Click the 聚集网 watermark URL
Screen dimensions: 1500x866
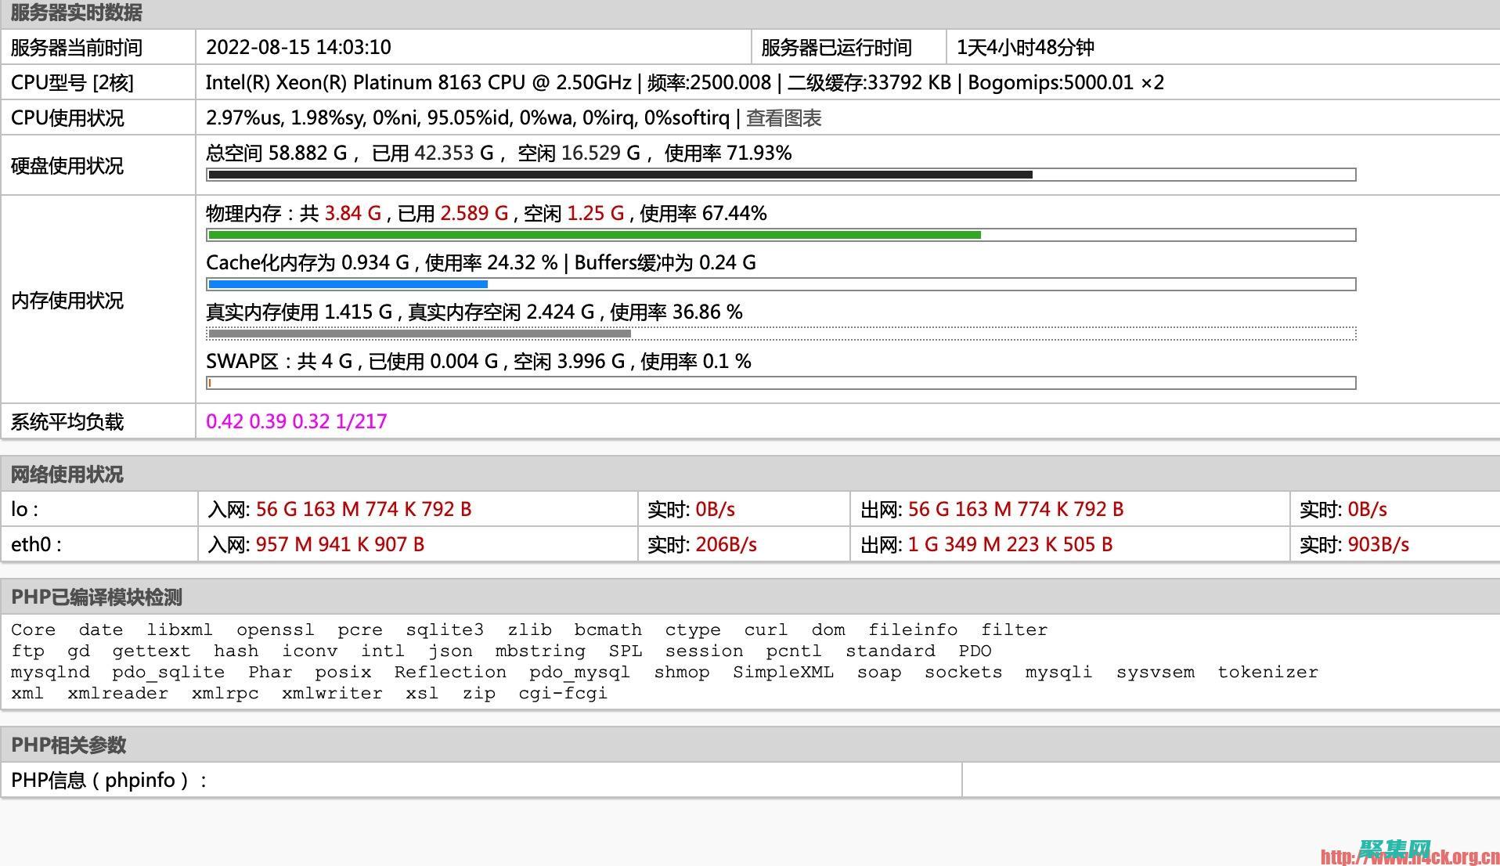[x=1408, y=856]
